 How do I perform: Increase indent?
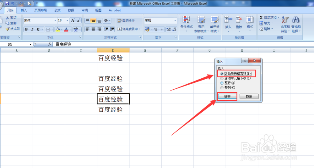(112, 29)
